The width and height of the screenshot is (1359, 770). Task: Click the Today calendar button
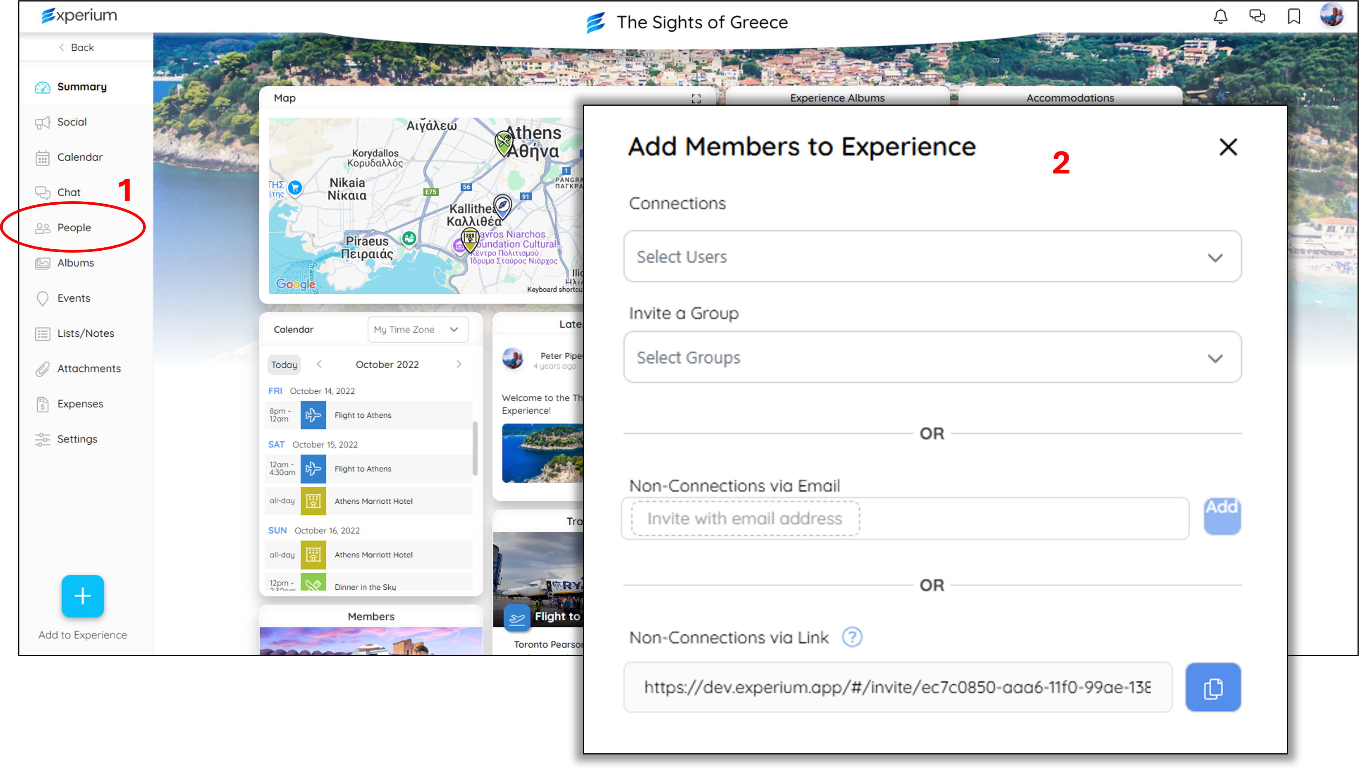[284, 364]
